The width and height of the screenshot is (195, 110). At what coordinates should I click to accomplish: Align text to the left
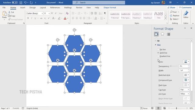(x=73, y=18)
